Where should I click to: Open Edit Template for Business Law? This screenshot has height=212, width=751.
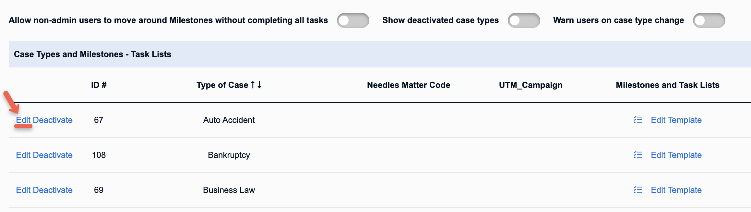tap(676, 190)
